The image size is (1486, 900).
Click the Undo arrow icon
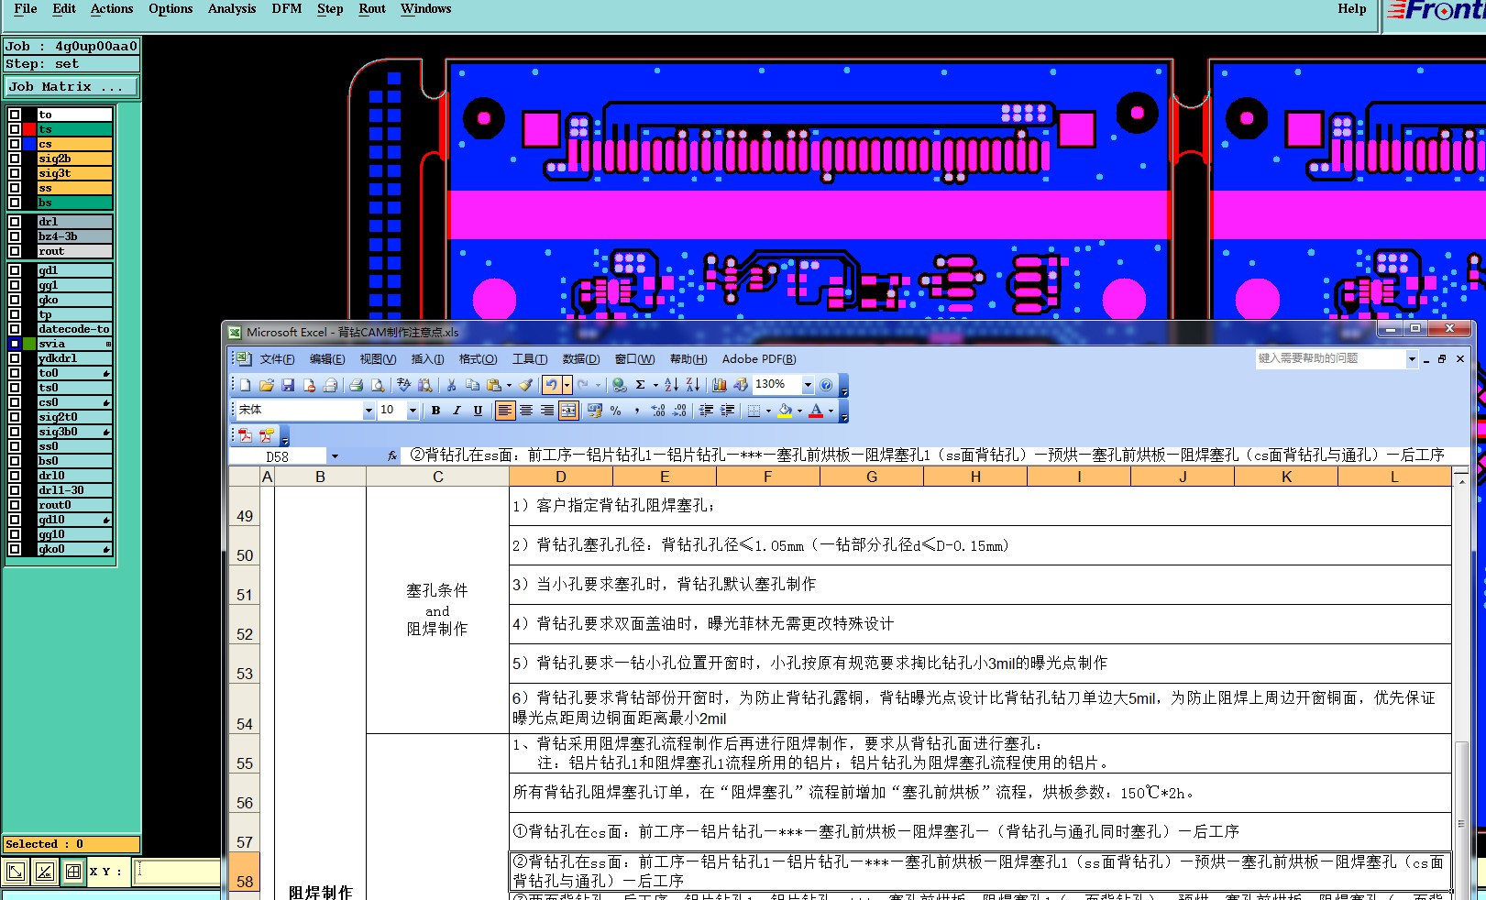tap(552, 385)
